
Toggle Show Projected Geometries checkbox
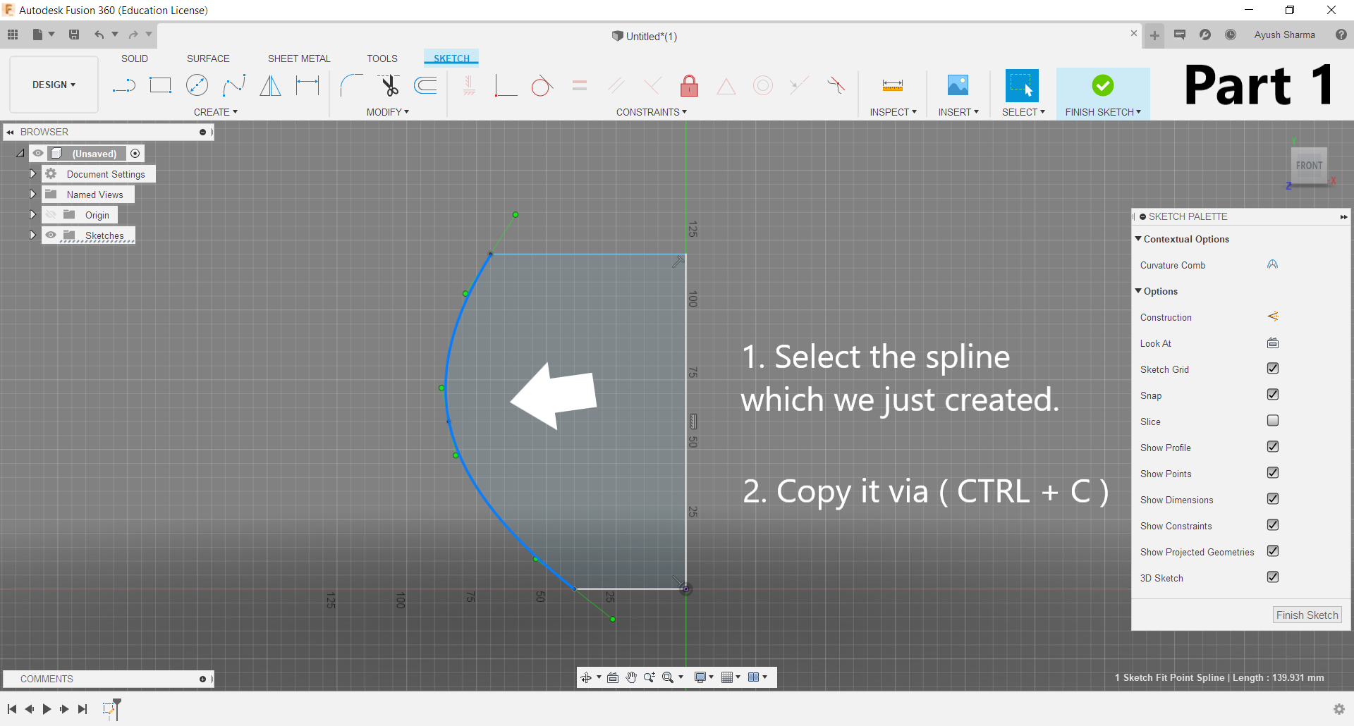(x=1273, y=551)
